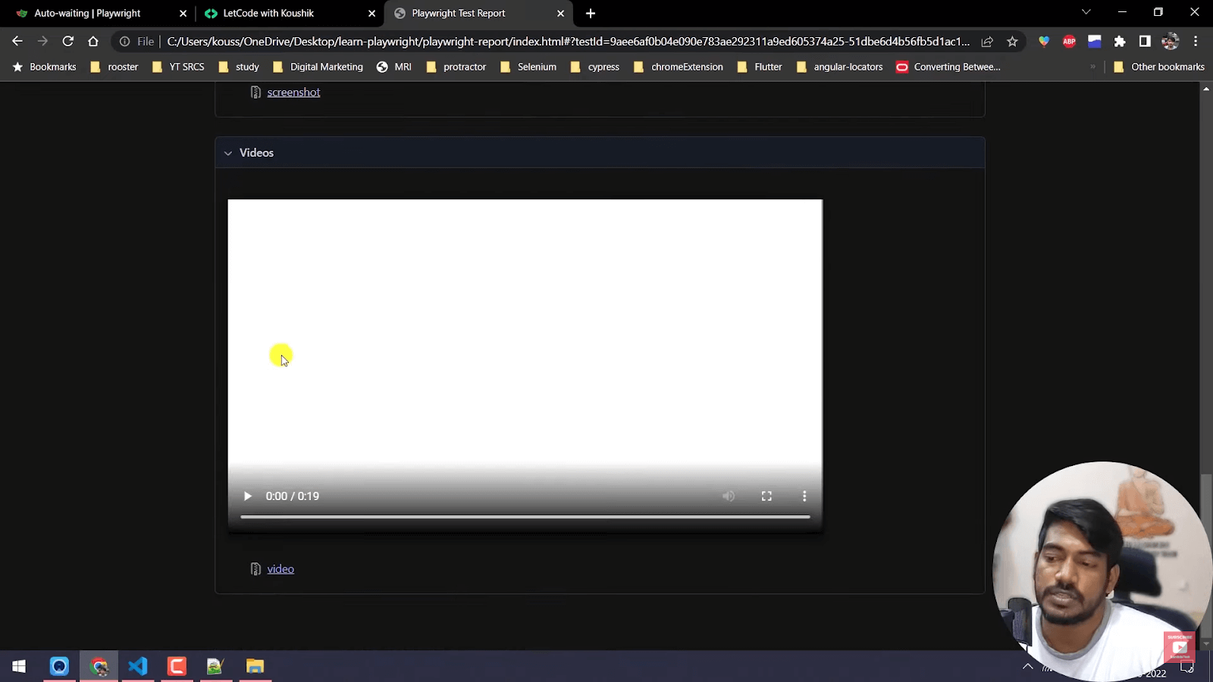Open the protractor bookmark folder

click(x=456, y=67)
